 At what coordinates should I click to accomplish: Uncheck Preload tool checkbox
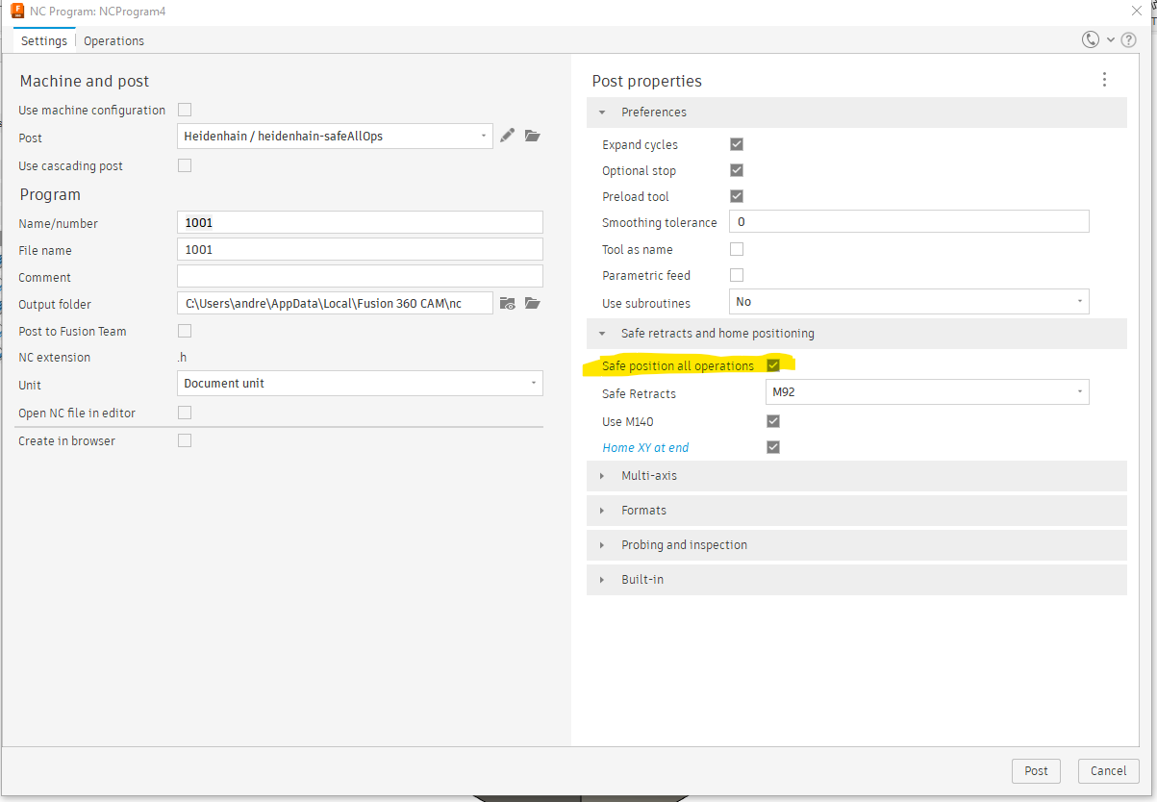737,196
